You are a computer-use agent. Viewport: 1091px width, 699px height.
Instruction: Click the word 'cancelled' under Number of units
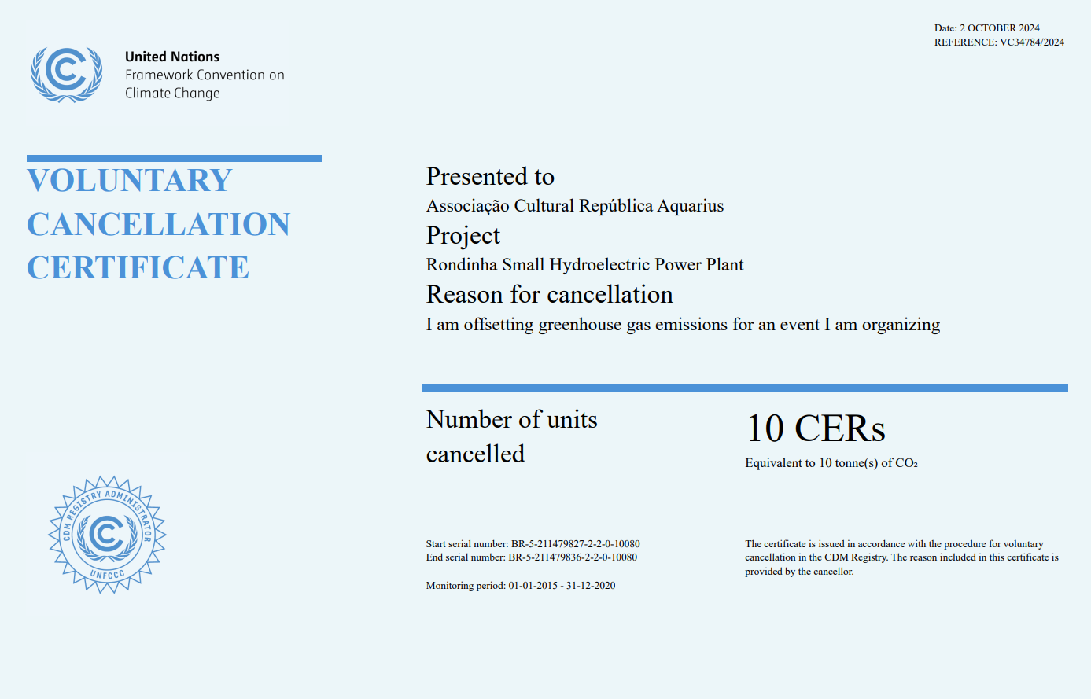[x=475, y=454]
